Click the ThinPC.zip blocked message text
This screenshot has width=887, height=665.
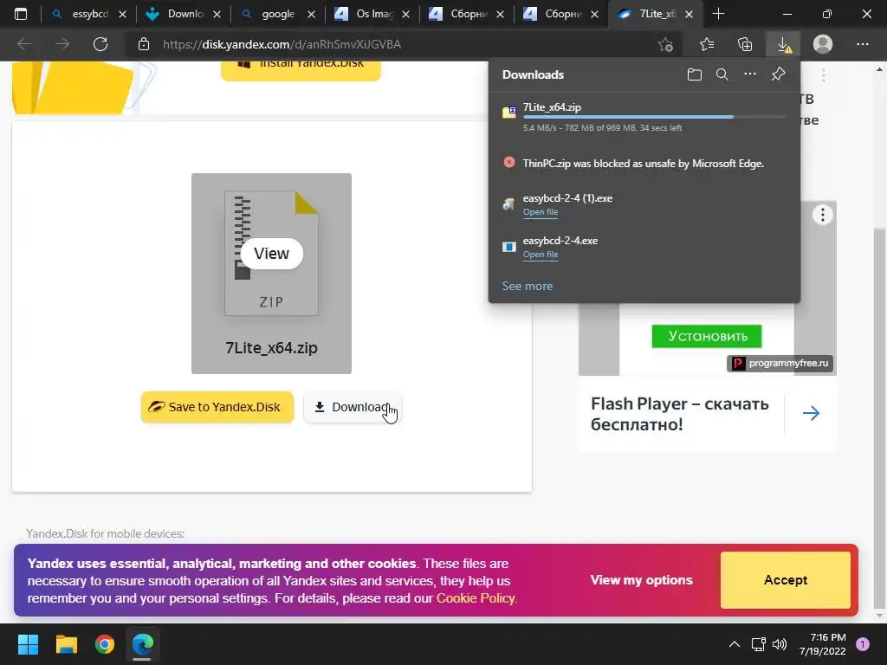point(644,164)
